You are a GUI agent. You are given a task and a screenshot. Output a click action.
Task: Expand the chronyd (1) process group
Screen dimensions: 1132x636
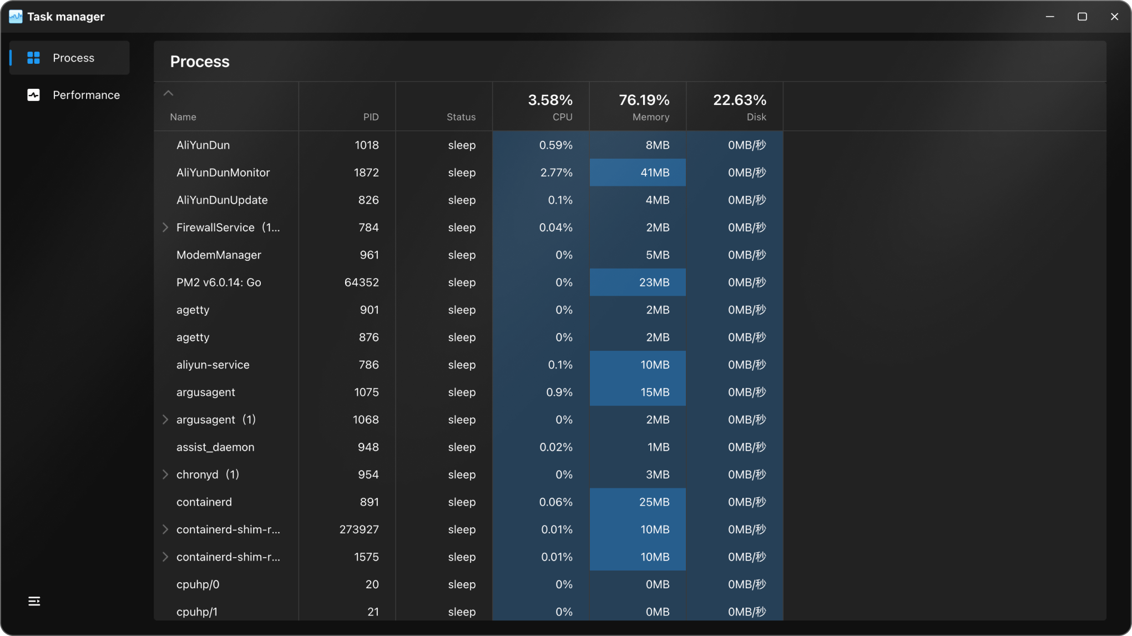(x=165, y=475)
